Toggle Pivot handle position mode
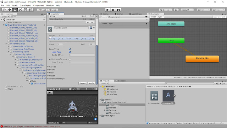This screenshot has width=227, height=128. click(x=42, y=10)
